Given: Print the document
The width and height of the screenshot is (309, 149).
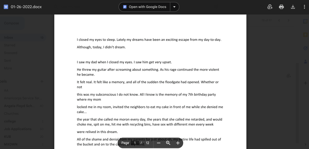Looking at the screenshot, I should click(x=282, y=7).
